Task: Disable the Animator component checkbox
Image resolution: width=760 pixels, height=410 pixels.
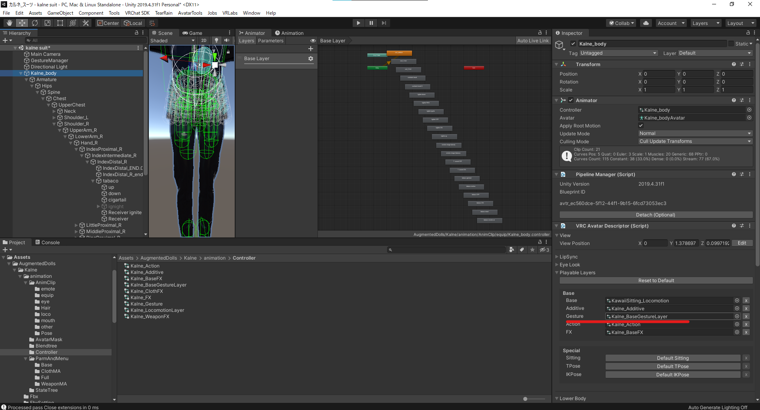Action: point(570,100)
